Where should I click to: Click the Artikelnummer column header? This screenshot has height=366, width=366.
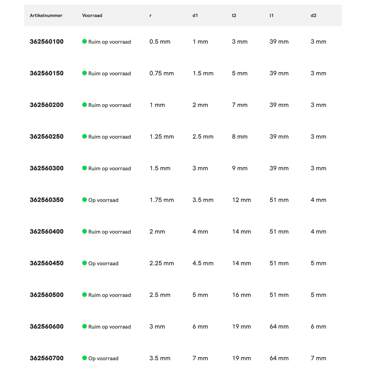(x=46, y=15)
